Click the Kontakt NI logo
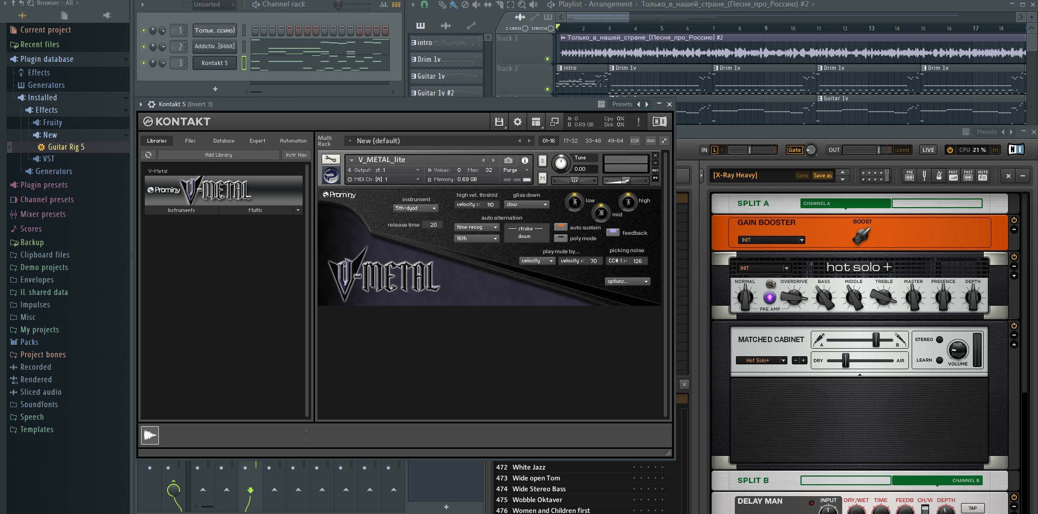This screenshot has height=514, width=1038. coord(659,121)
